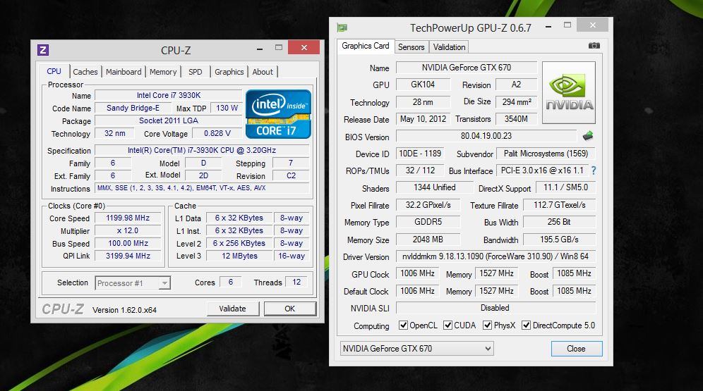Go to the About tab in CPU-Z
The image size is (703, 391).
(263, 72)
